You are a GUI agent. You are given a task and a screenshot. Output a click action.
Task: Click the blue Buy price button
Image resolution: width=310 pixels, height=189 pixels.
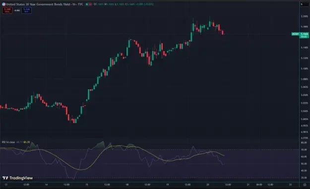[x=26, y=10]
